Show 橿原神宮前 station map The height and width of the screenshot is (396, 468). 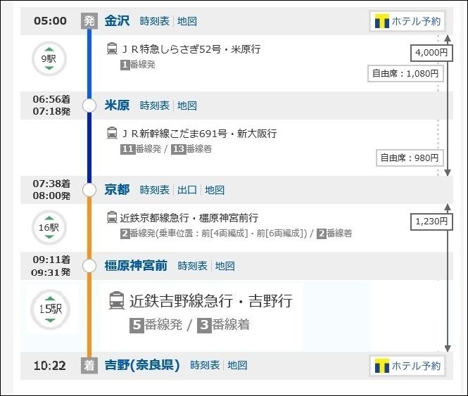point(225,266)
